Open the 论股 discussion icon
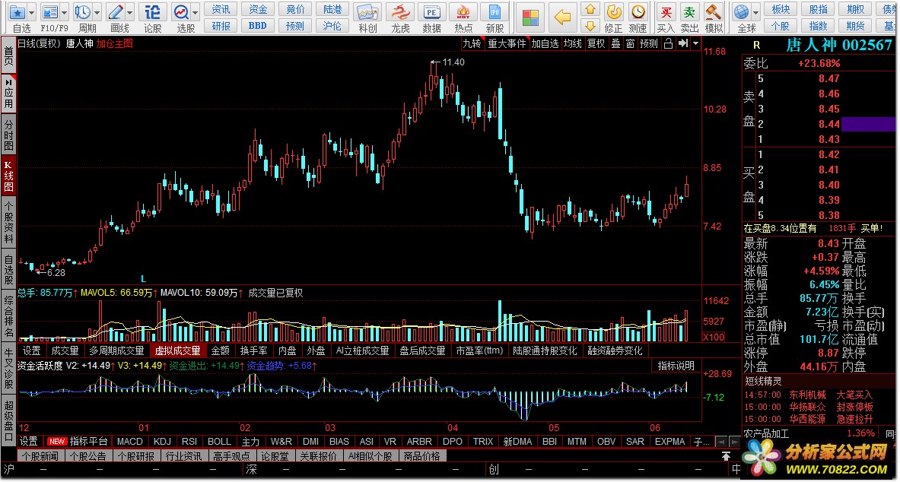This screenshot has width=900, height=482. pos(153,11)
